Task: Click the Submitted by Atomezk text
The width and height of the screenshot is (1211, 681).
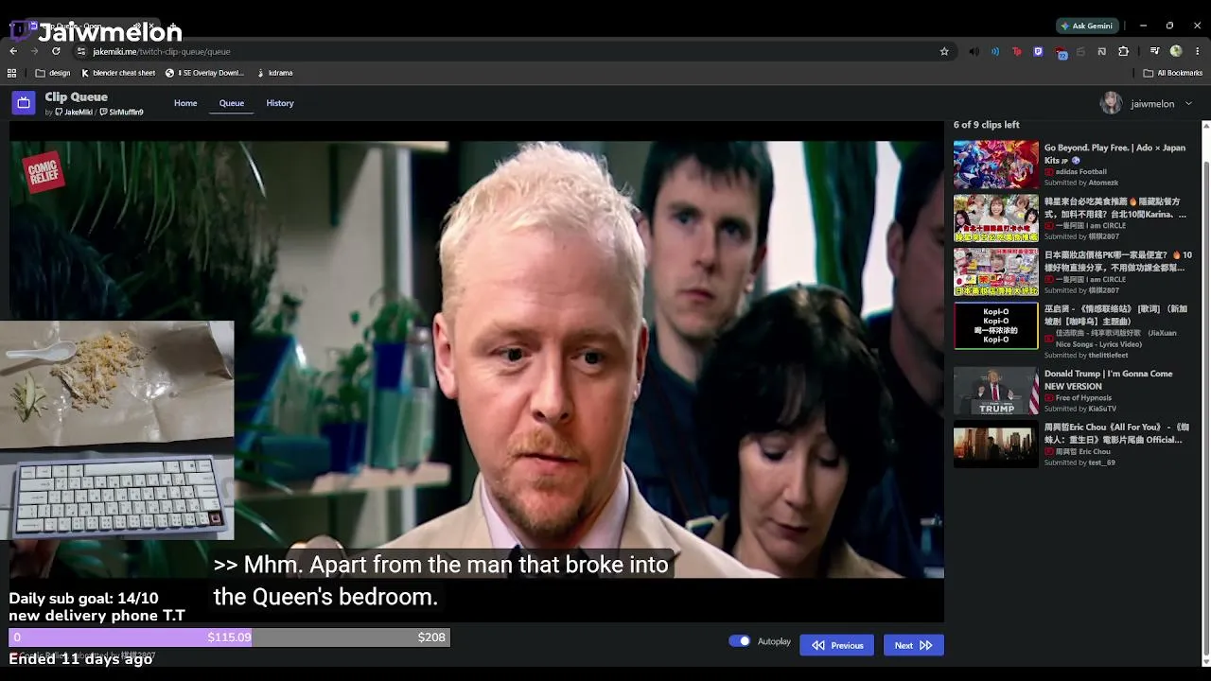Action: pyautogui.click(x=1081, y=183)
